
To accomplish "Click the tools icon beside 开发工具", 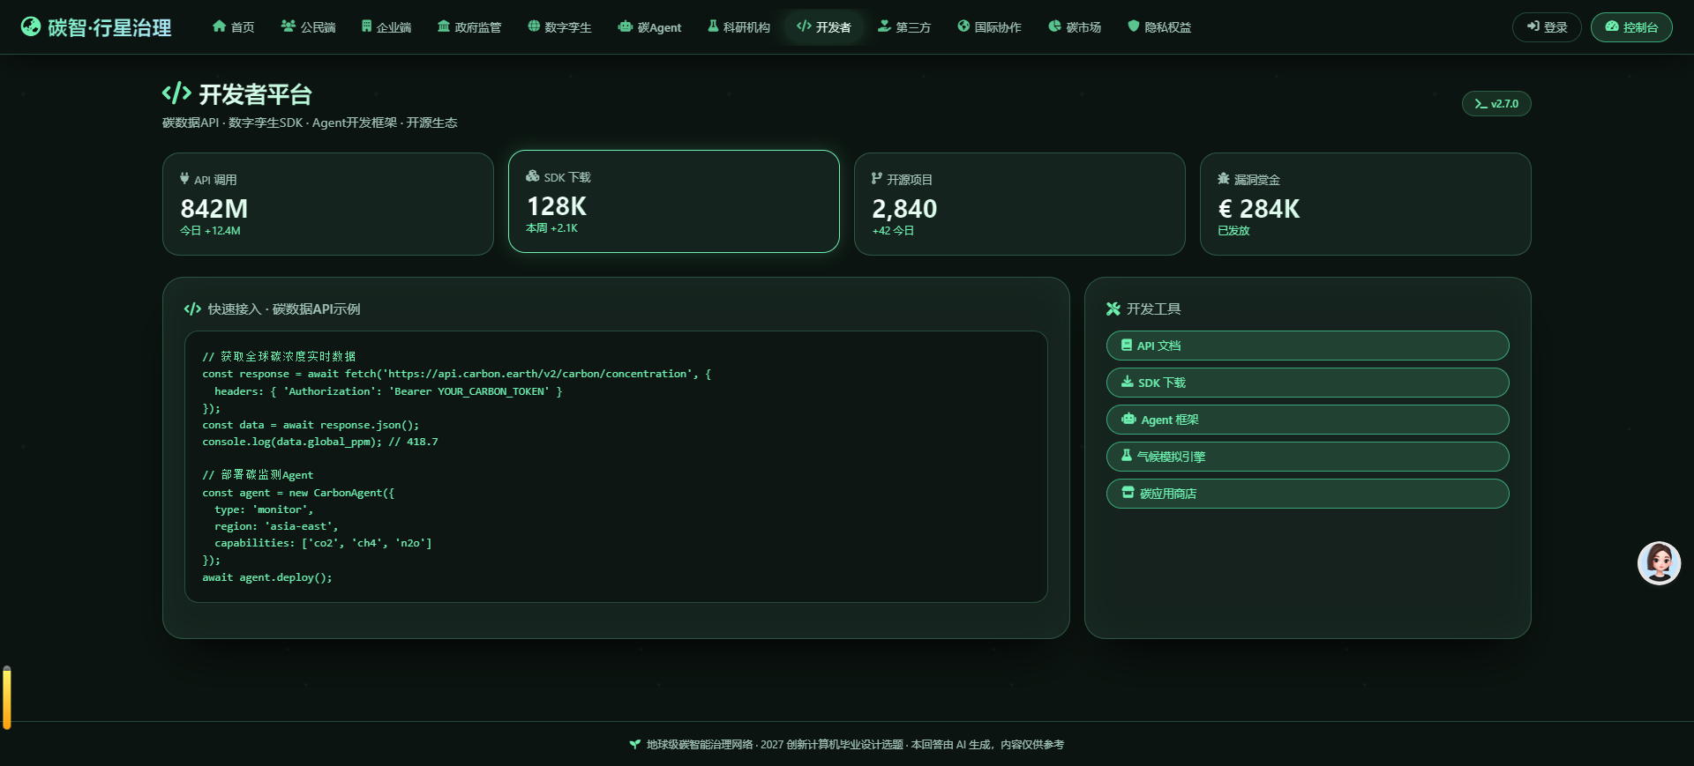I will [x=1113, y=309].
